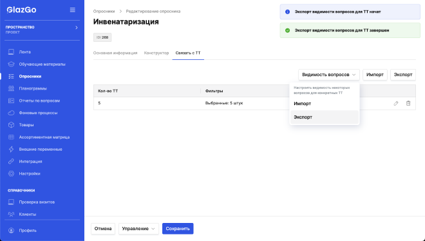The image size is (425, 241).
Task: Navigate to Фоновые процессы
Action: (38, 113)
